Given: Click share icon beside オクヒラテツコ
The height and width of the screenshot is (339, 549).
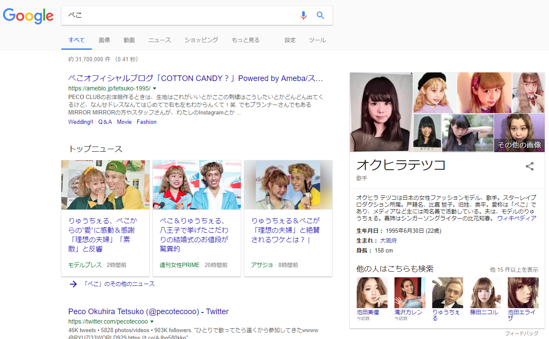Looking at the screenshot, I should (x=530, y=166).
